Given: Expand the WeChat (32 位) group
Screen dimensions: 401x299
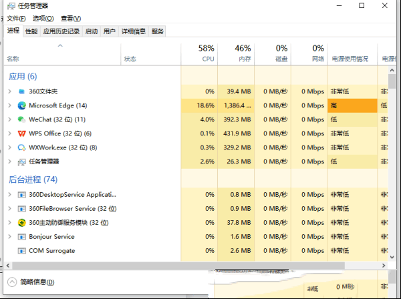Looking at the screenshot, I should tap(10, 119).
